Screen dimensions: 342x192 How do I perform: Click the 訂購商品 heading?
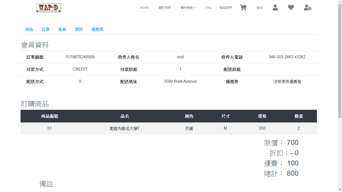tap(35, 104)
